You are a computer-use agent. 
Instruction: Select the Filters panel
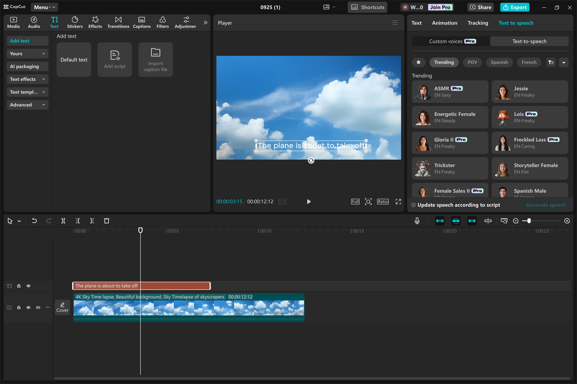[x=162, y=22]
